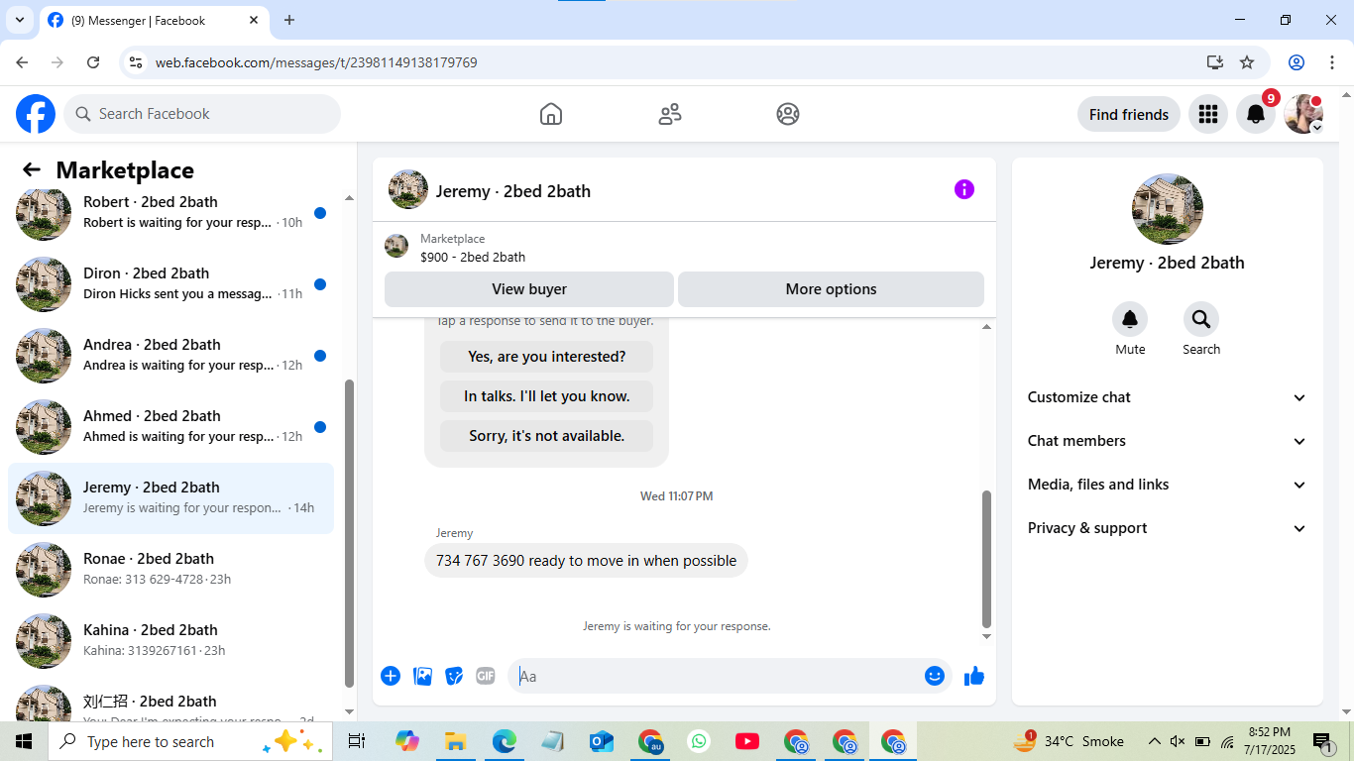Attach a photo file in composer

pyautogui.click(x=422, y=676)
